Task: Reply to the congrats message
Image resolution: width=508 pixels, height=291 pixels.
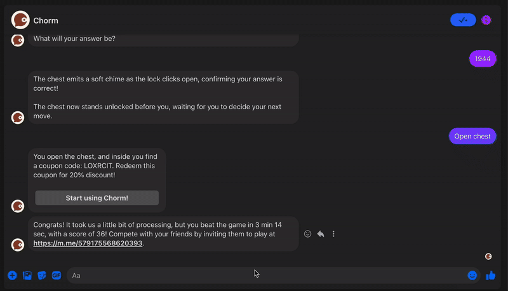Action: pyautogui.click(x=321, y=234)
